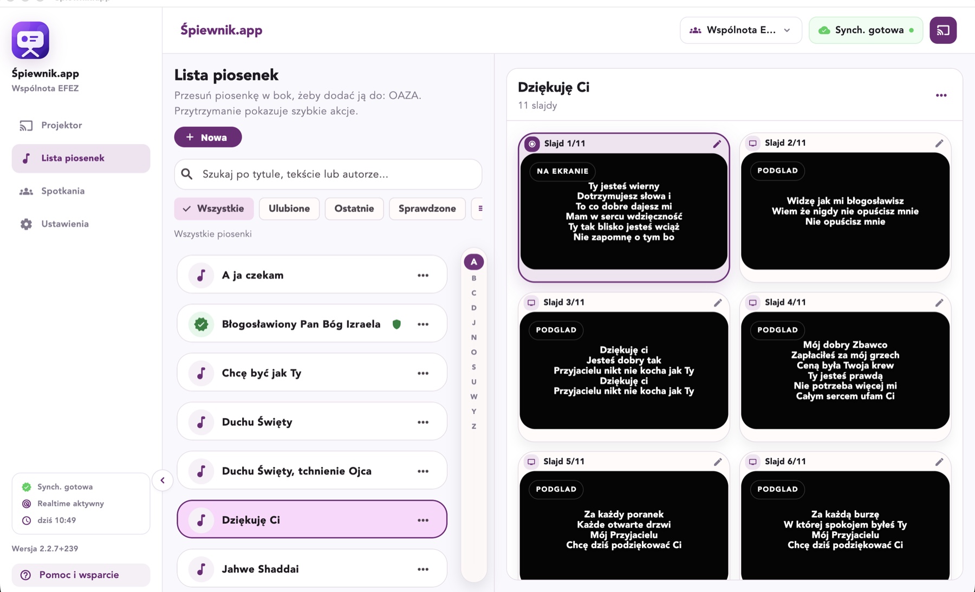975x592 pixels.
Task: Open the Wspólnota E... community dropdown
Action: pyautogui.click(x=740, y=30)
